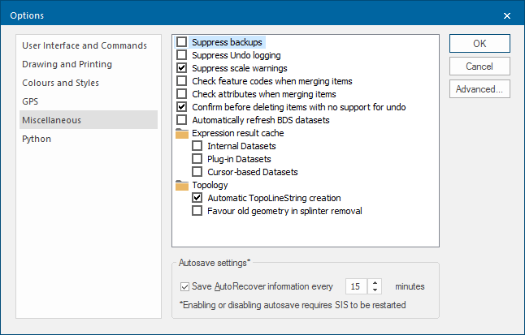Toggle Automatic TopoLineString creation checkbox
Screen dimensions: 525x335
(x=197, y=198)
